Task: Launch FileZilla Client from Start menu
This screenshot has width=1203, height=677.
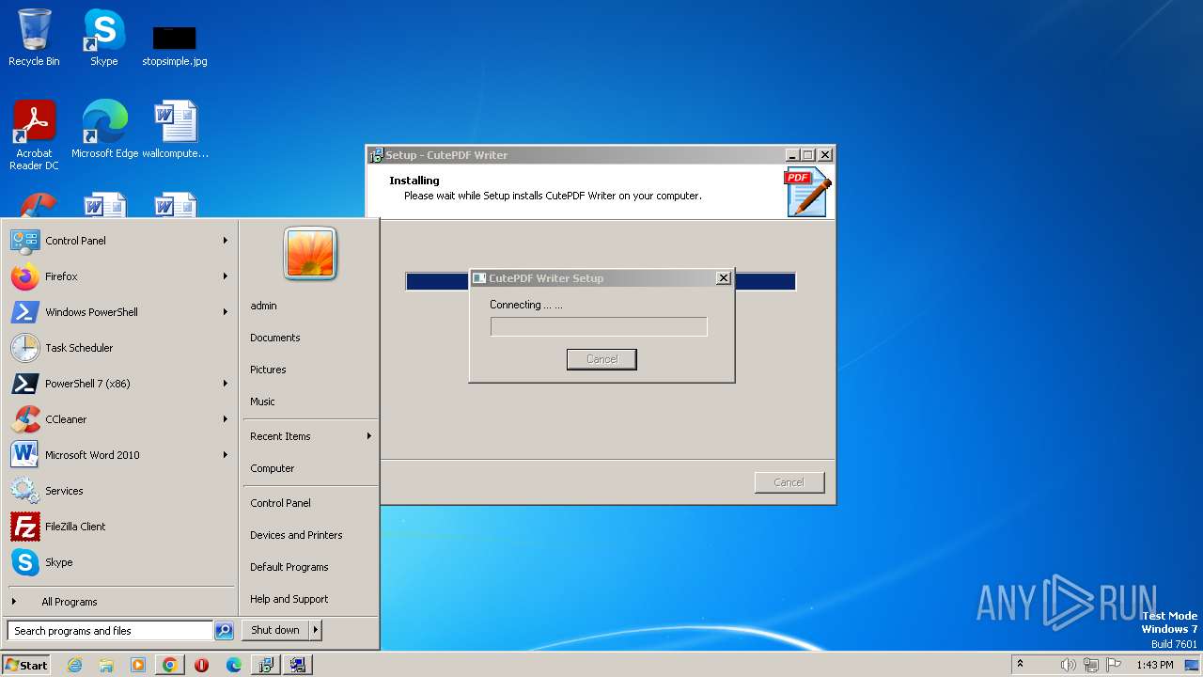Action: coord(119,527)
